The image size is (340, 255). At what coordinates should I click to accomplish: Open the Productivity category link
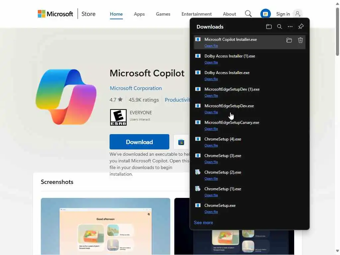177,100
